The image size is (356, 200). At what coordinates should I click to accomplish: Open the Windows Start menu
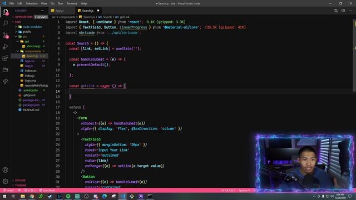click(4, 196)
